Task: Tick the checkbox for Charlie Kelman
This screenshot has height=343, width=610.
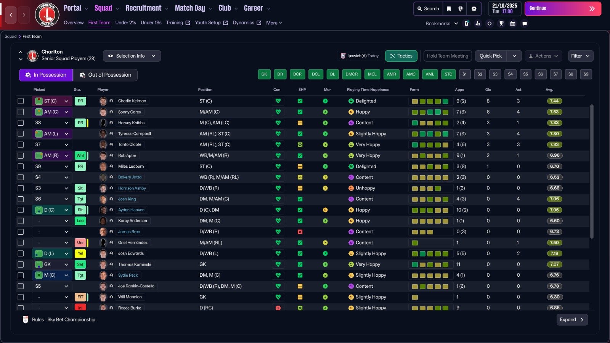Action: (21, 101)
